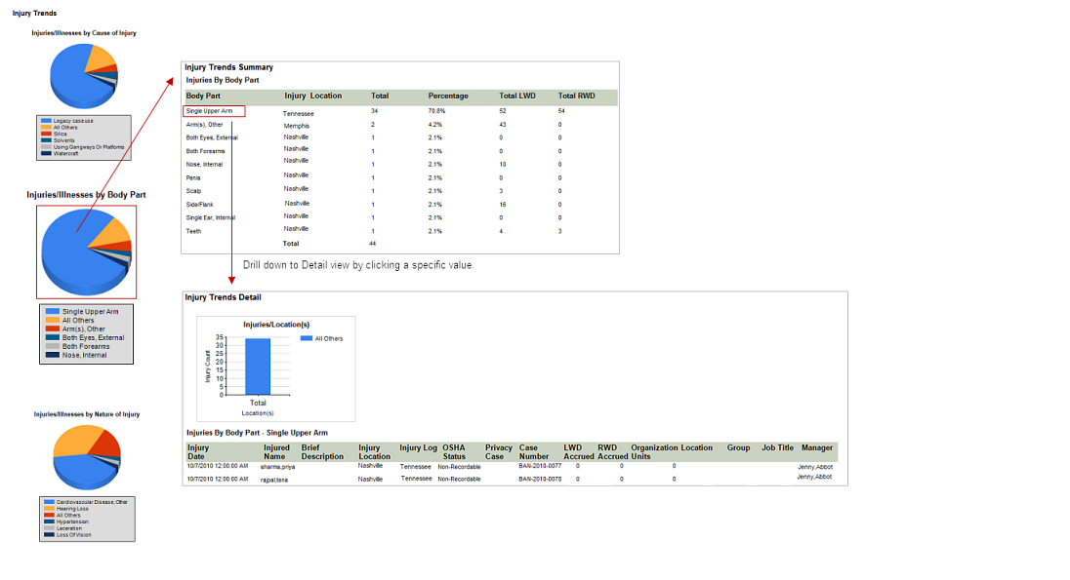Click the Legacy case use legend swatch

46,120
